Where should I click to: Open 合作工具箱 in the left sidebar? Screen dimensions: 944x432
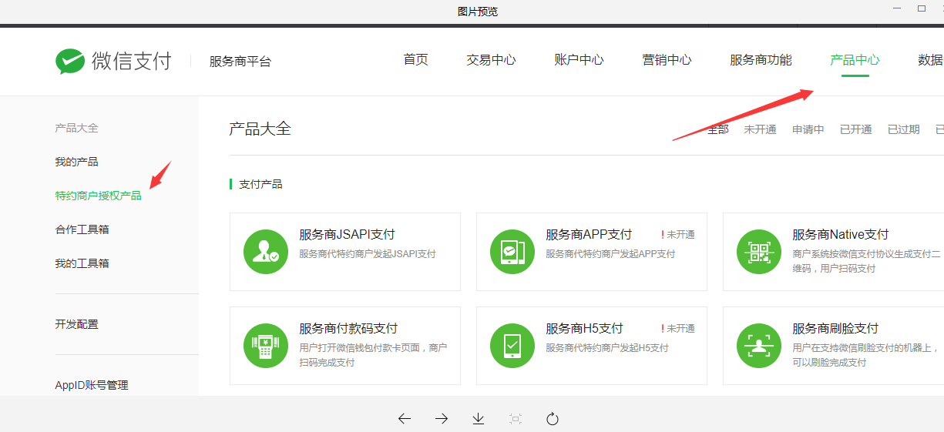point(82,229)
